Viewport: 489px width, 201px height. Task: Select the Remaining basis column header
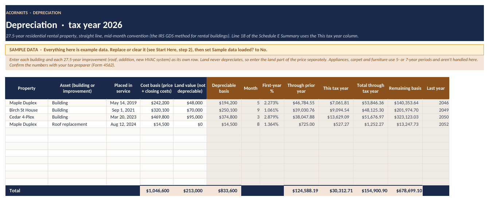click(x=405, y=88)
